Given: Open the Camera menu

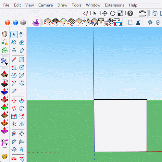Looking at the screenshot, I should tap(45, 5).
